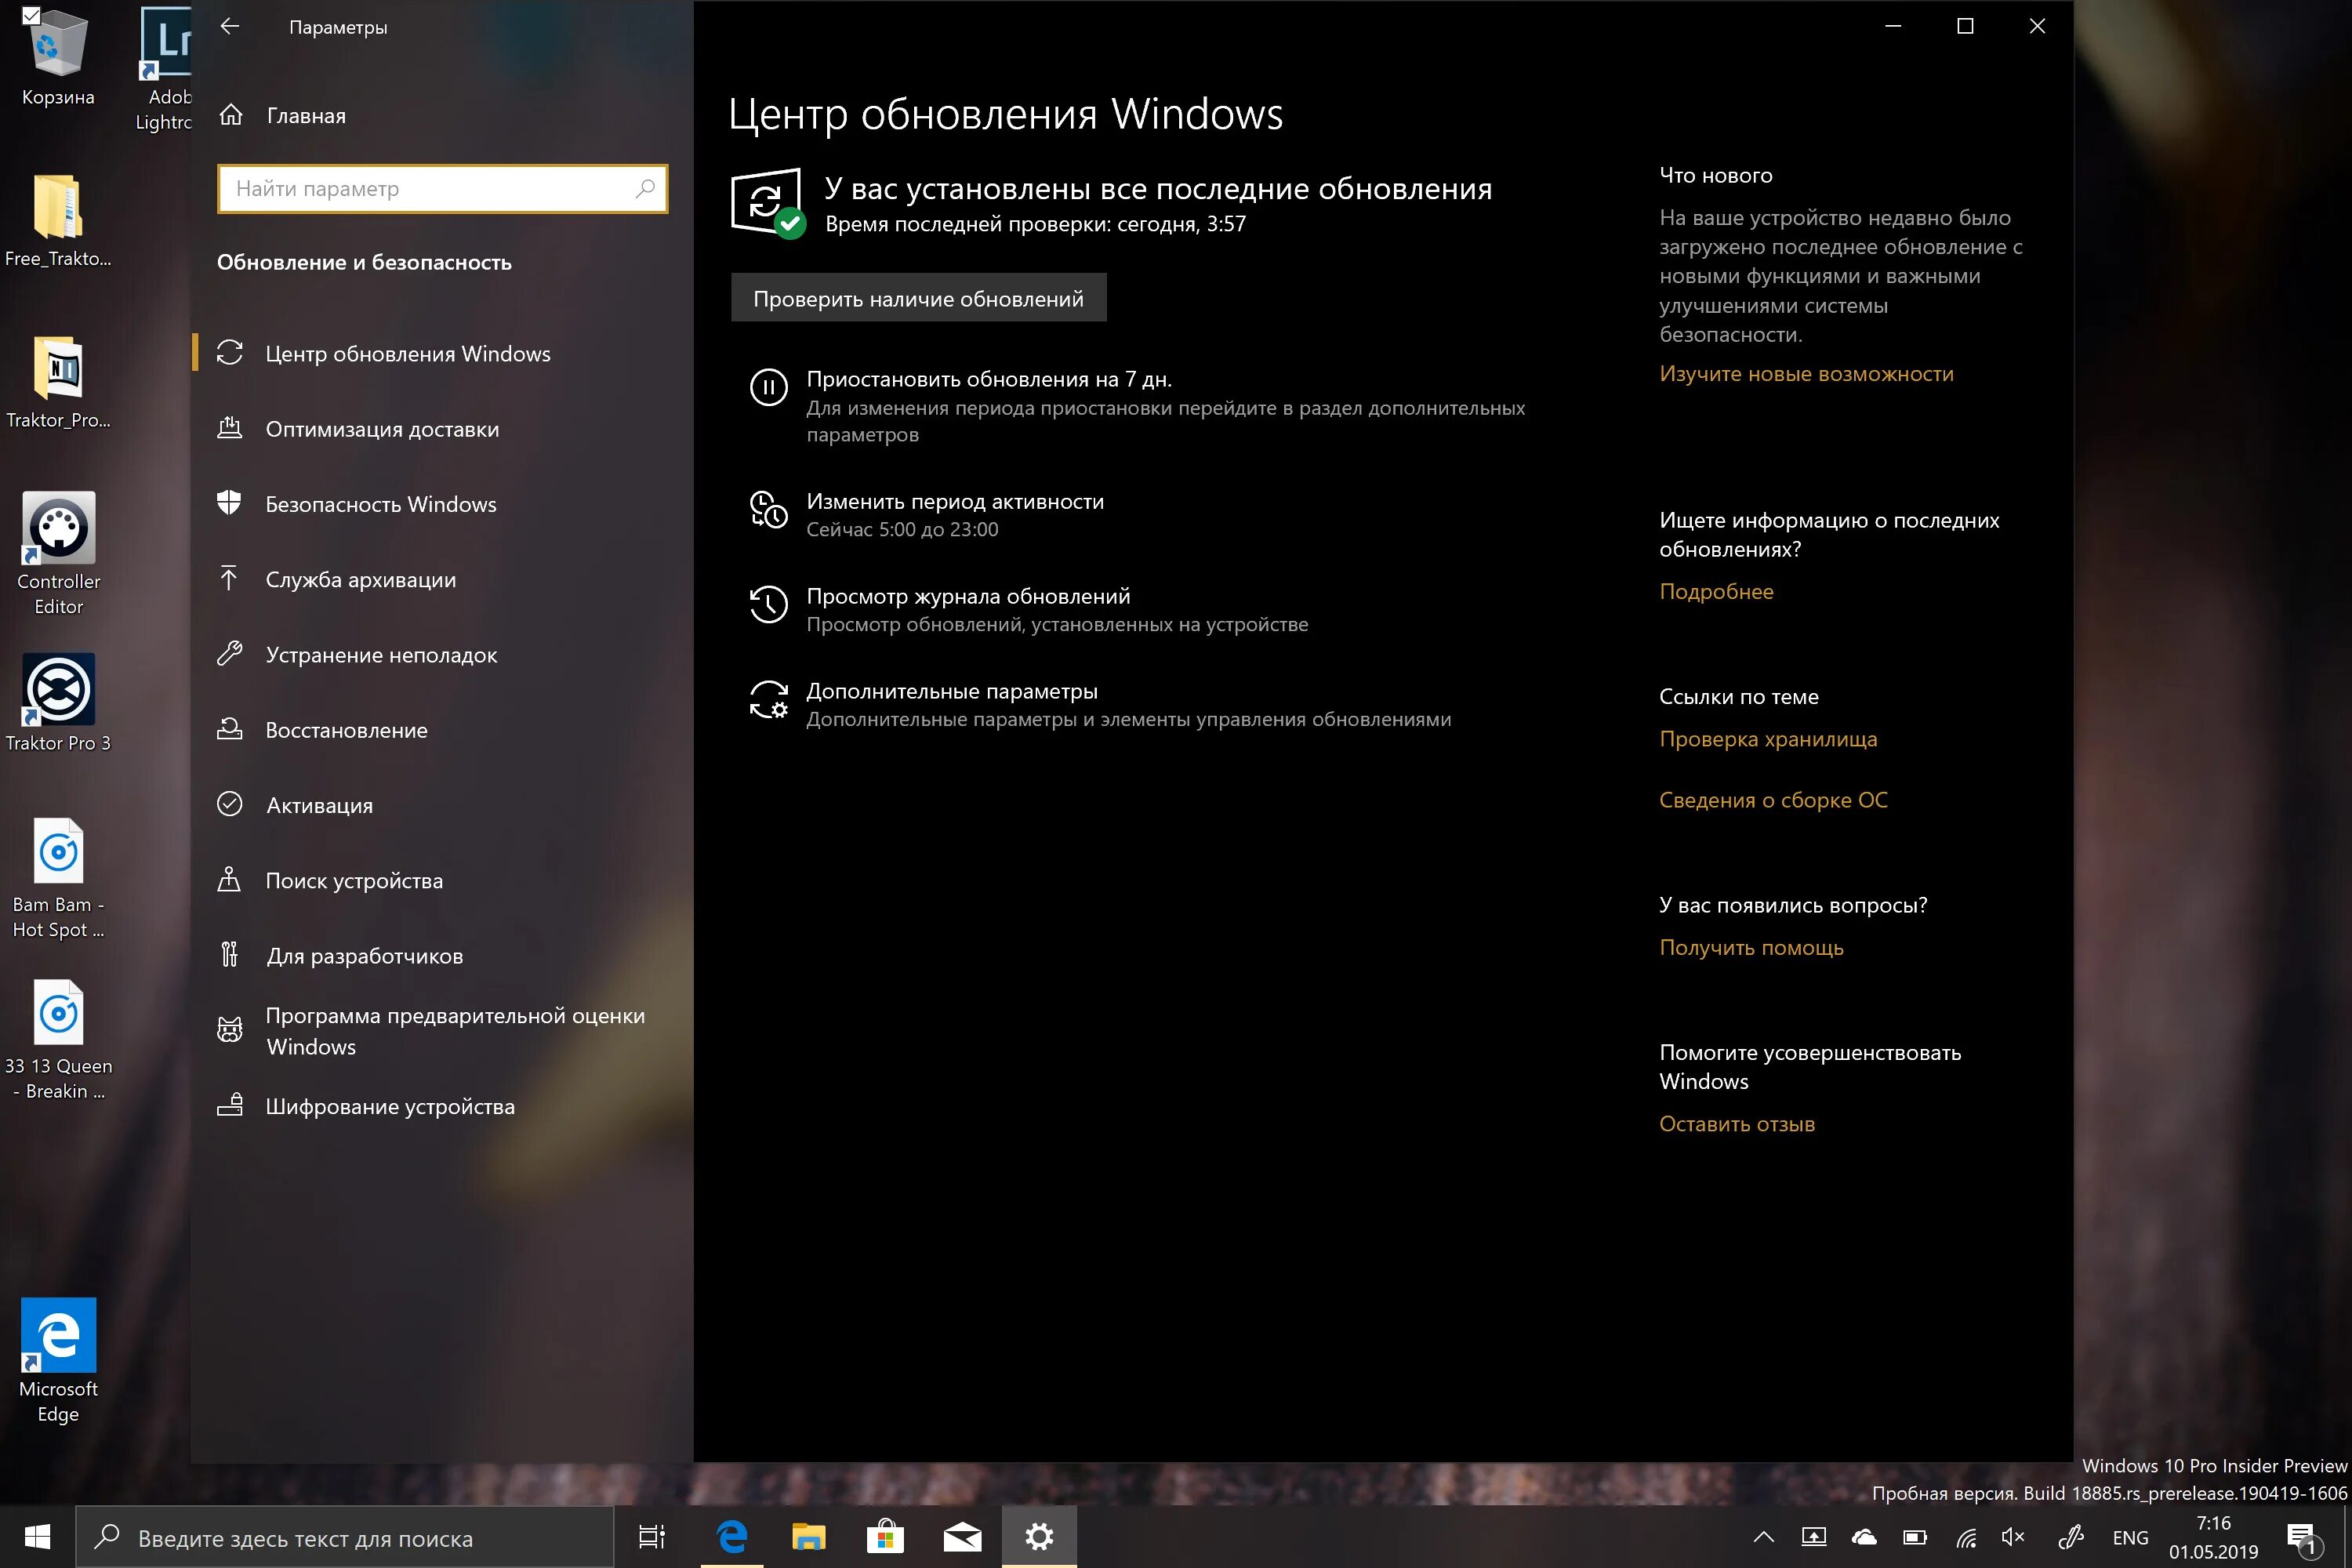Select Центр обновления Windows menu entry
Screen dimensions: 2352x1568
[408, 353]
